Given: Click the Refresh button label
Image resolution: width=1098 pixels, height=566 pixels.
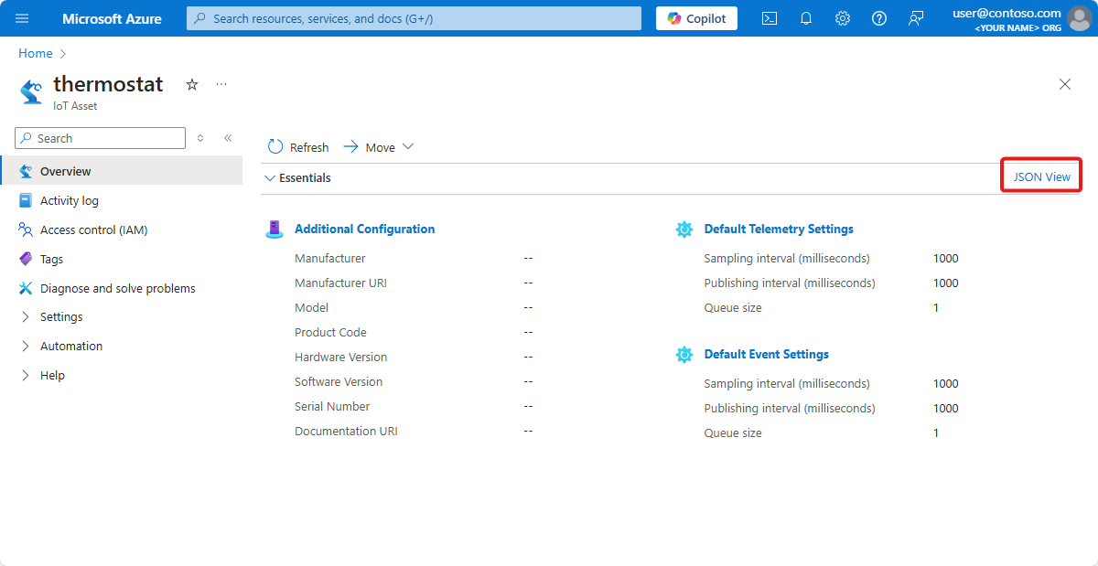Looking at the screenshot, I should coord(309,147).
